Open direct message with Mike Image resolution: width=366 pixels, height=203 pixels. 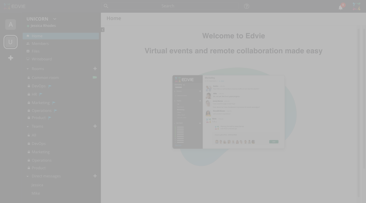(36, 193)
